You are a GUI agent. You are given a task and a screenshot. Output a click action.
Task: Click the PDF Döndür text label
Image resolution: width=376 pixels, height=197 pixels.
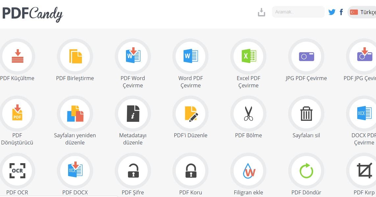point(306,192)
